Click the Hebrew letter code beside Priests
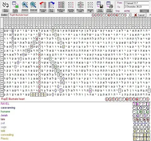This screenshot has height=141, width=151. coord(141,139)
